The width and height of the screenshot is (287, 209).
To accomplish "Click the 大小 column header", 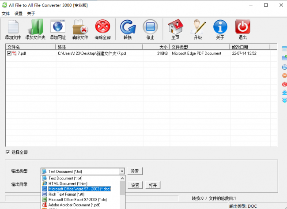I will pos(156,47).
